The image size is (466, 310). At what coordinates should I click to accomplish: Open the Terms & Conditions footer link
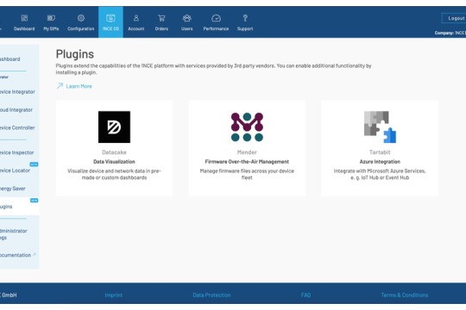pos(405,294)
